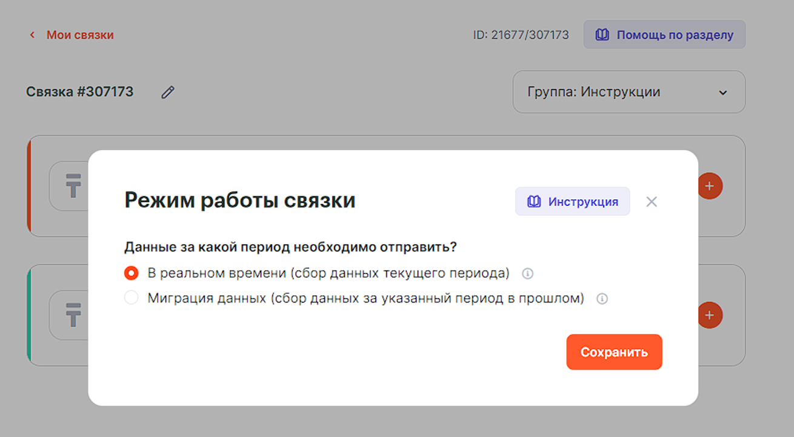Show info for the Миграция данных option
The image size is (794, 437).
[x=602, y=299]
